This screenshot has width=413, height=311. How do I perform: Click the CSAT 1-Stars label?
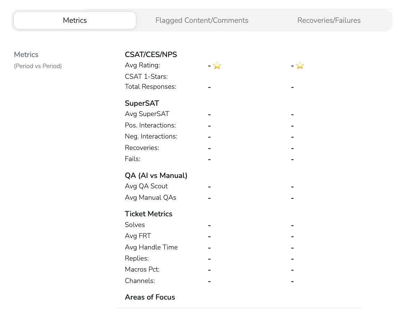click(x=146, y=76)
